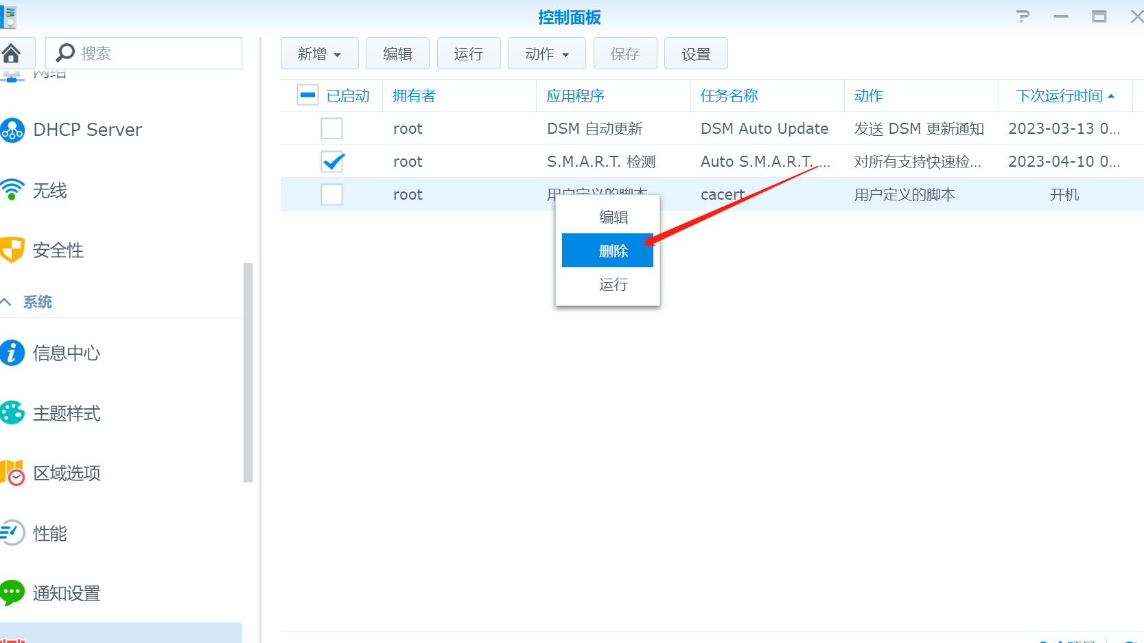Sort by 任务名称 column header
Viewport: 1144px width, 643px height.
click(x=767, y=95)
